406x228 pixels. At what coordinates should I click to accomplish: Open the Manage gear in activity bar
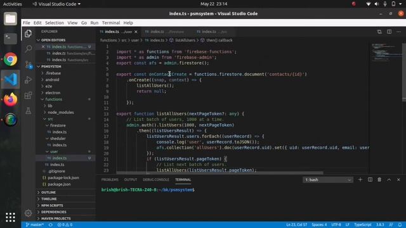coord(28,213)
